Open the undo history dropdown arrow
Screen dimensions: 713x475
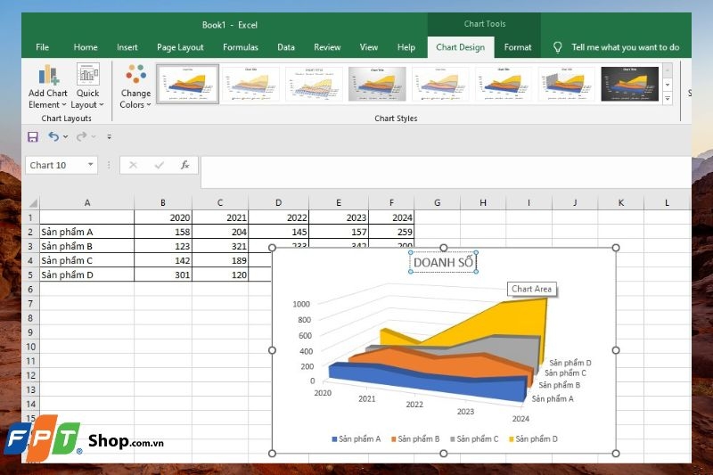pyautogui.click(x=66, y=136)
